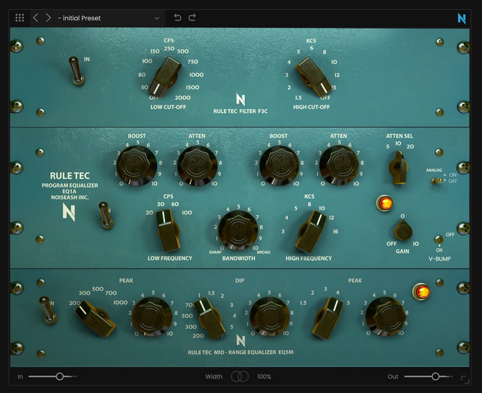The image size is (482, 393).
Task: Click the redo arrow
Action: [x=192, y=18]
